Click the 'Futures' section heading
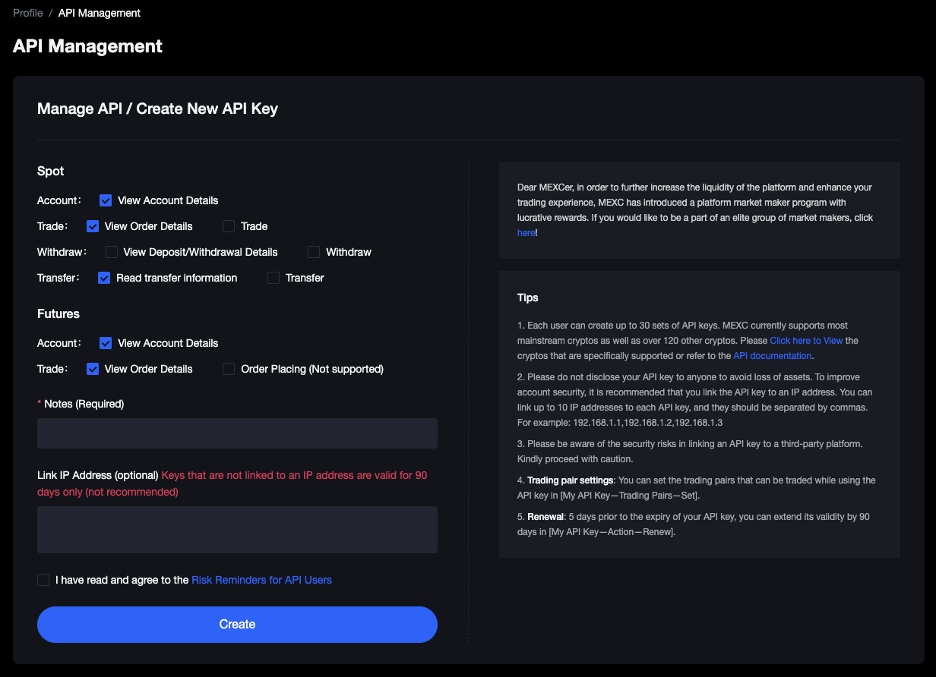 tap(58, 314)
